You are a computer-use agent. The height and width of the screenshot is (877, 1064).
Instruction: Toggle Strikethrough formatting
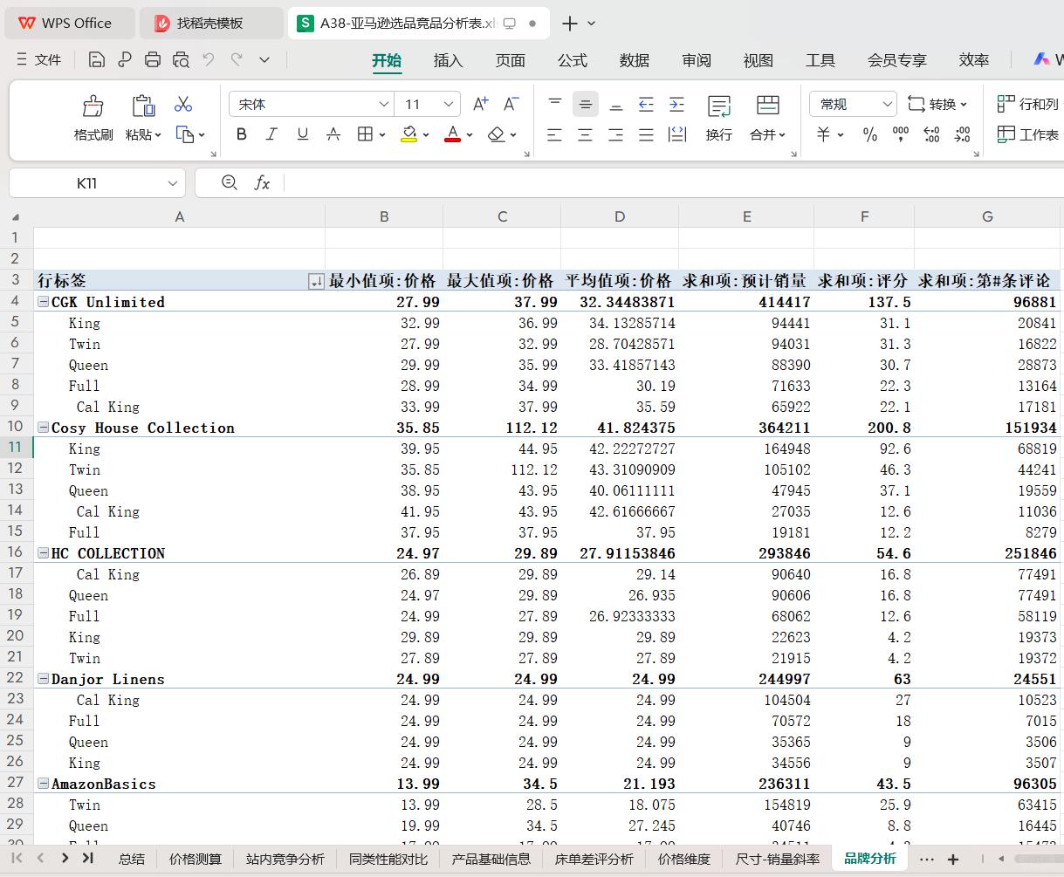click(333, 134)
